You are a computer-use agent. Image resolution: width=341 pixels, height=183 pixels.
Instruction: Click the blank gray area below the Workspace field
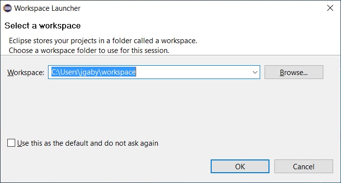170,107
